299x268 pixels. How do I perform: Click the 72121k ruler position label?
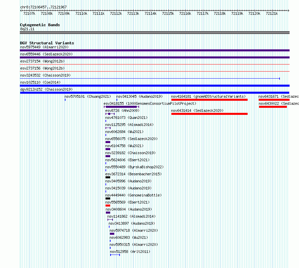(x=272, y=13)
